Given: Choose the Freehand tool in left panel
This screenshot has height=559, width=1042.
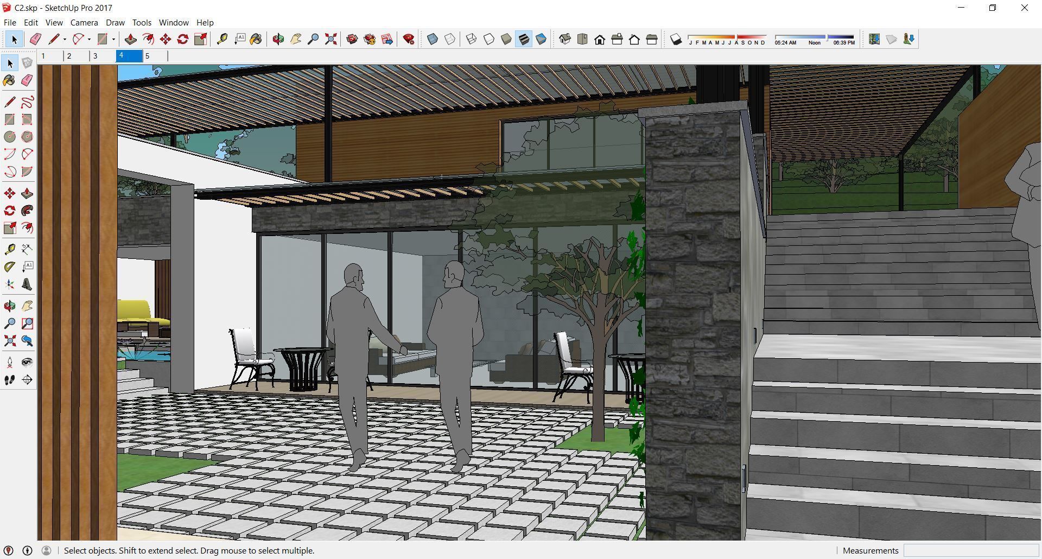Looking at the screenshot, I should 27,102.
